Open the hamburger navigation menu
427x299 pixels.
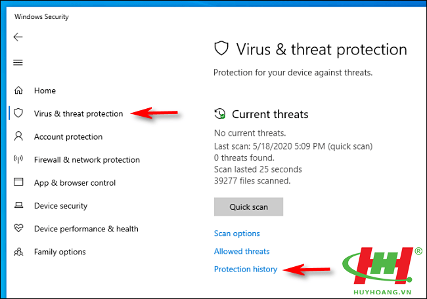(18, 62)
